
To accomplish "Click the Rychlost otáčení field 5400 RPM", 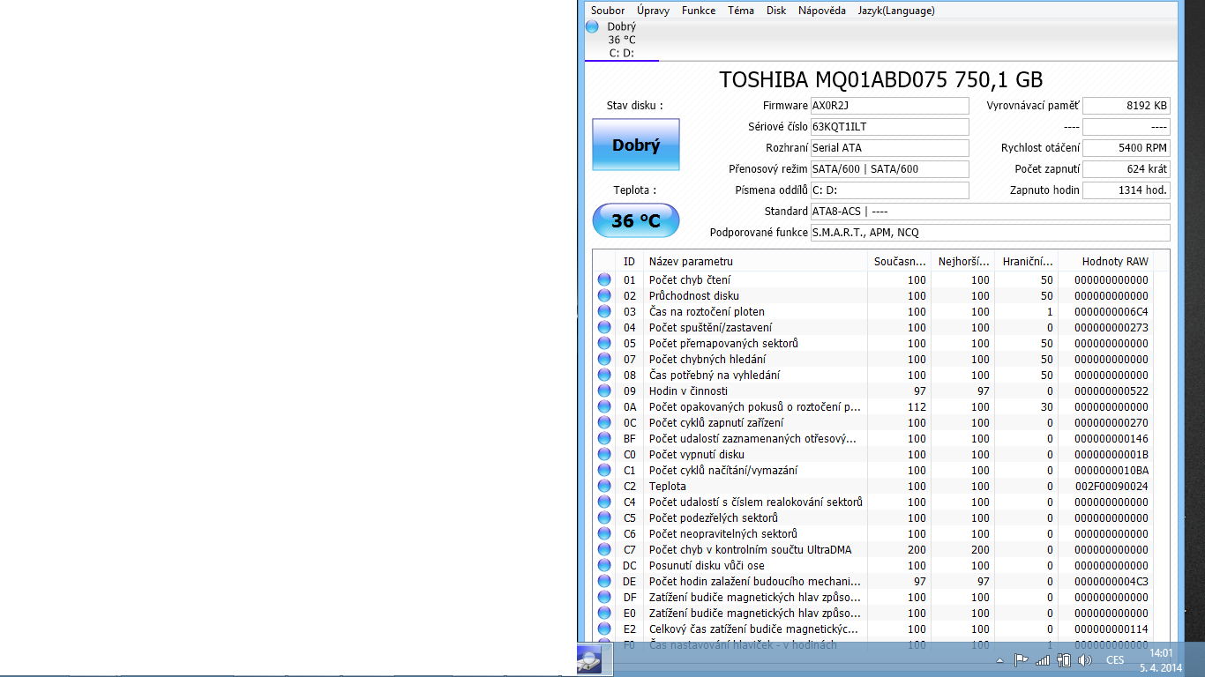I will click(1126, 148).
